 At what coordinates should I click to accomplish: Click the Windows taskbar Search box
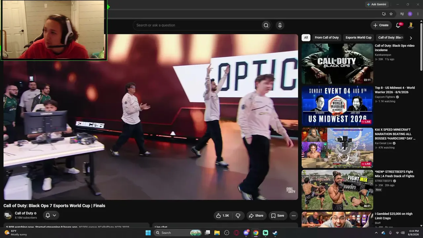(x=178, y=233)
